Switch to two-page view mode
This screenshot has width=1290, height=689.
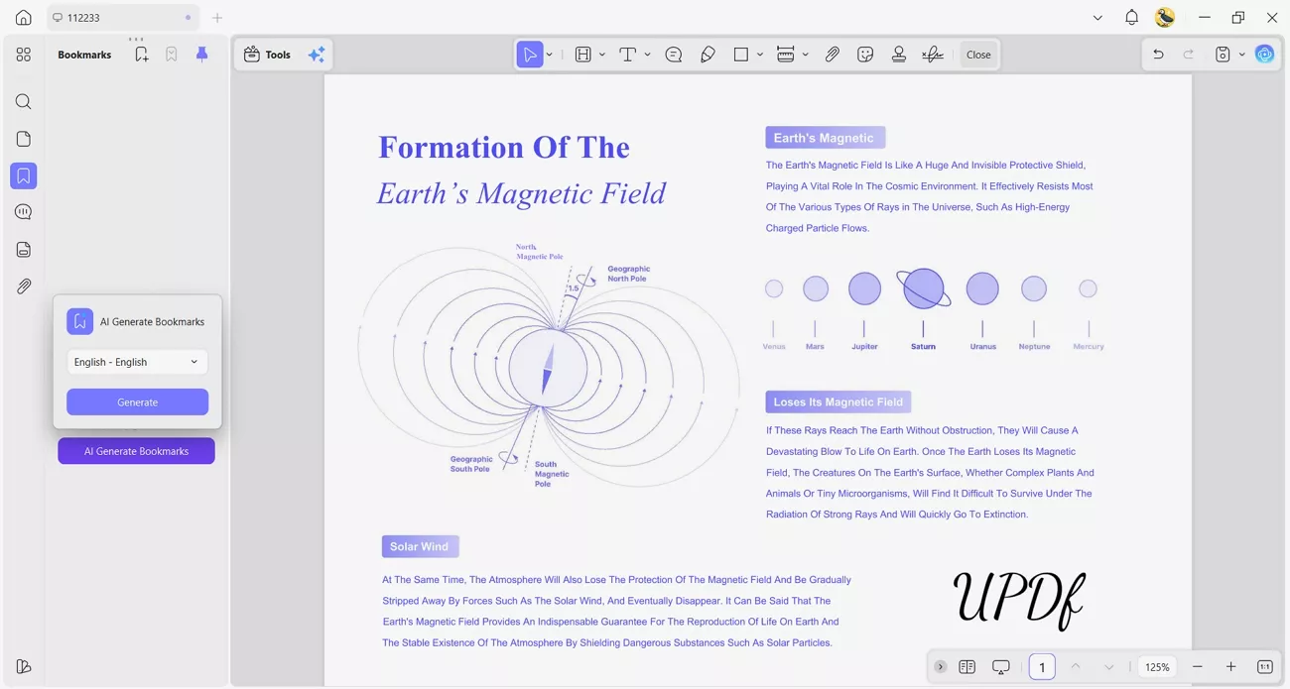[x=967, y=666]
